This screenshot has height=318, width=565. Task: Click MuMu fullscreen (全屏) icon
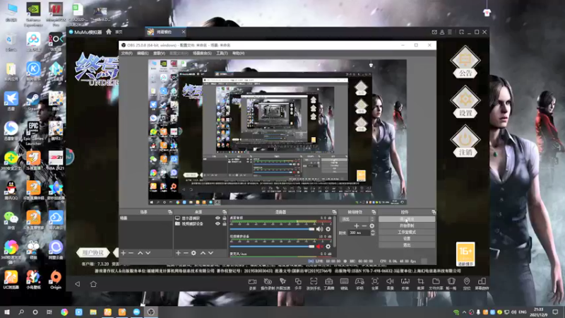pyautogui.click(x=375, y=284)
